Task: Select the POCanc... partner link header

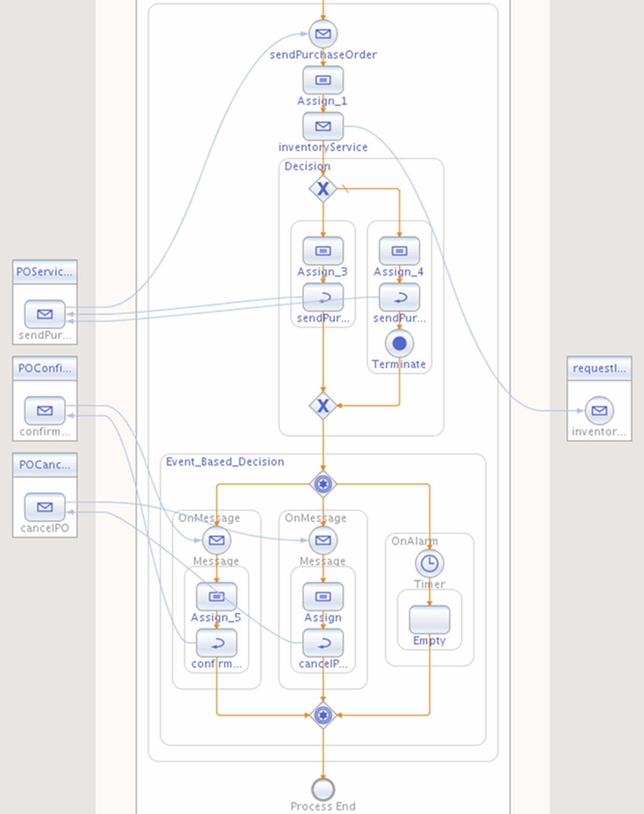Action: pyautogui.click(x=45, y=465)
